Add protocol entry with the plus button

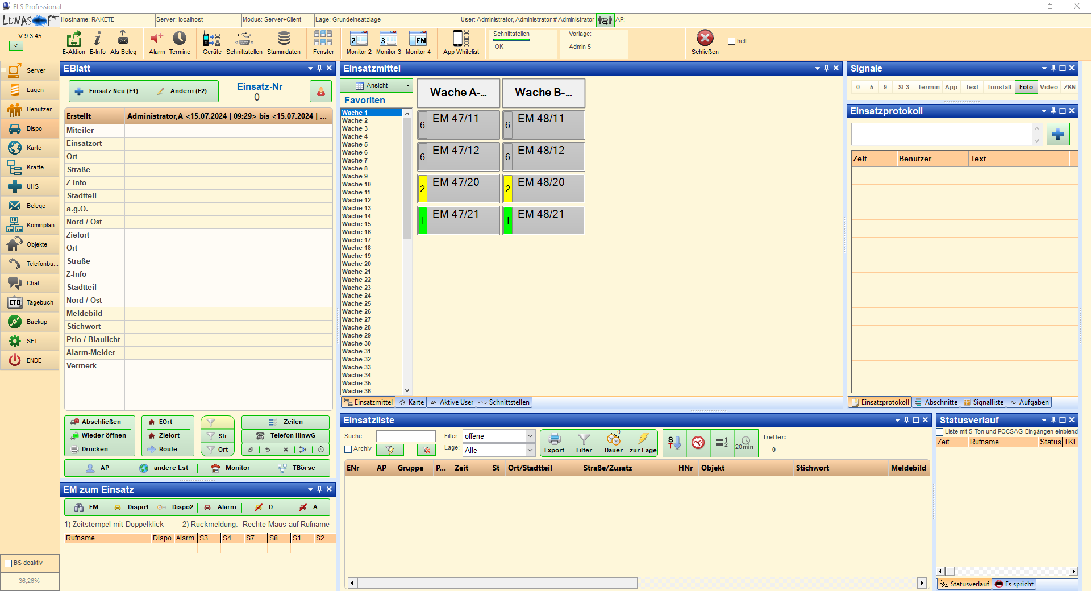(1057, 135)
